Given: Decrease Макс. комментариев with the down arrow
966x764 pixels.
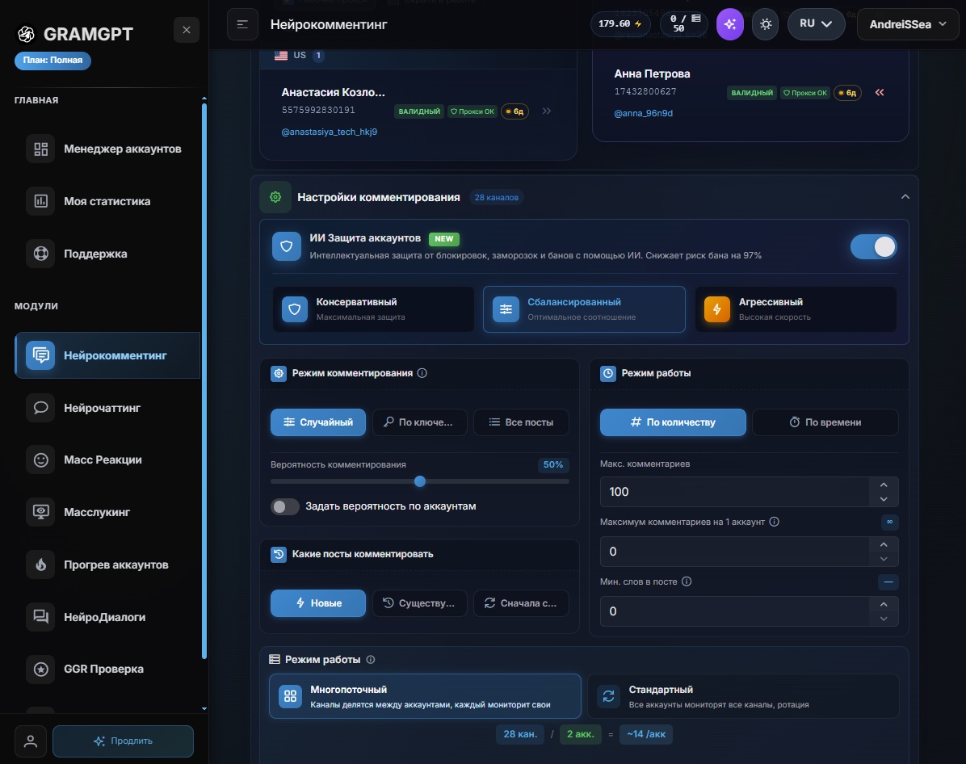Looking at the screenshot, I should point(884,499).
